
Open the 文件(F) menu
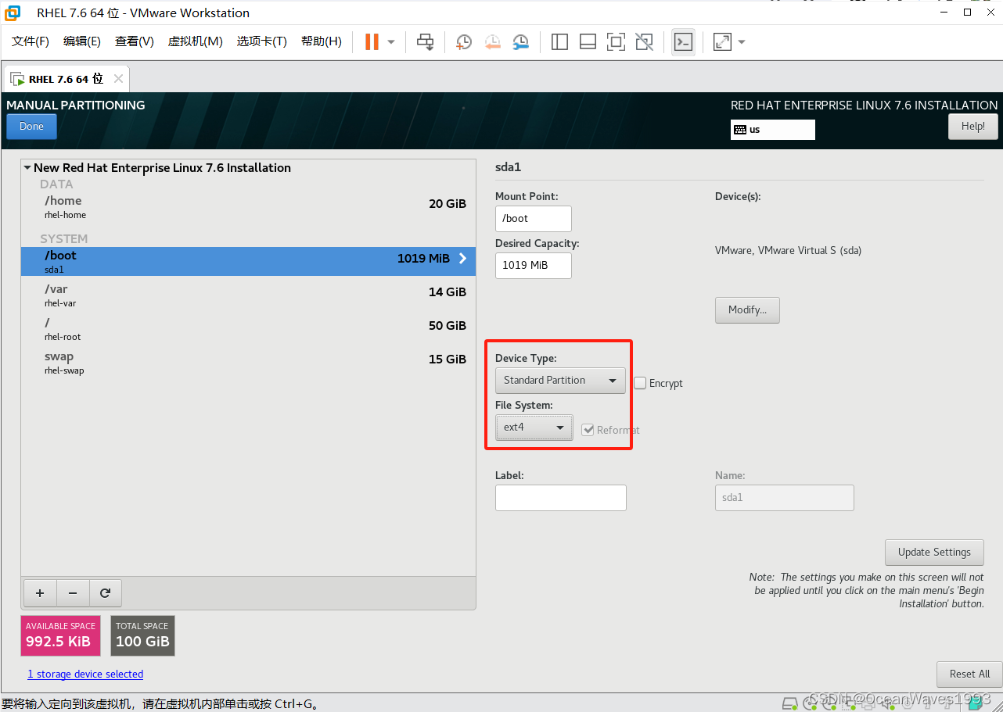(31, 41)
